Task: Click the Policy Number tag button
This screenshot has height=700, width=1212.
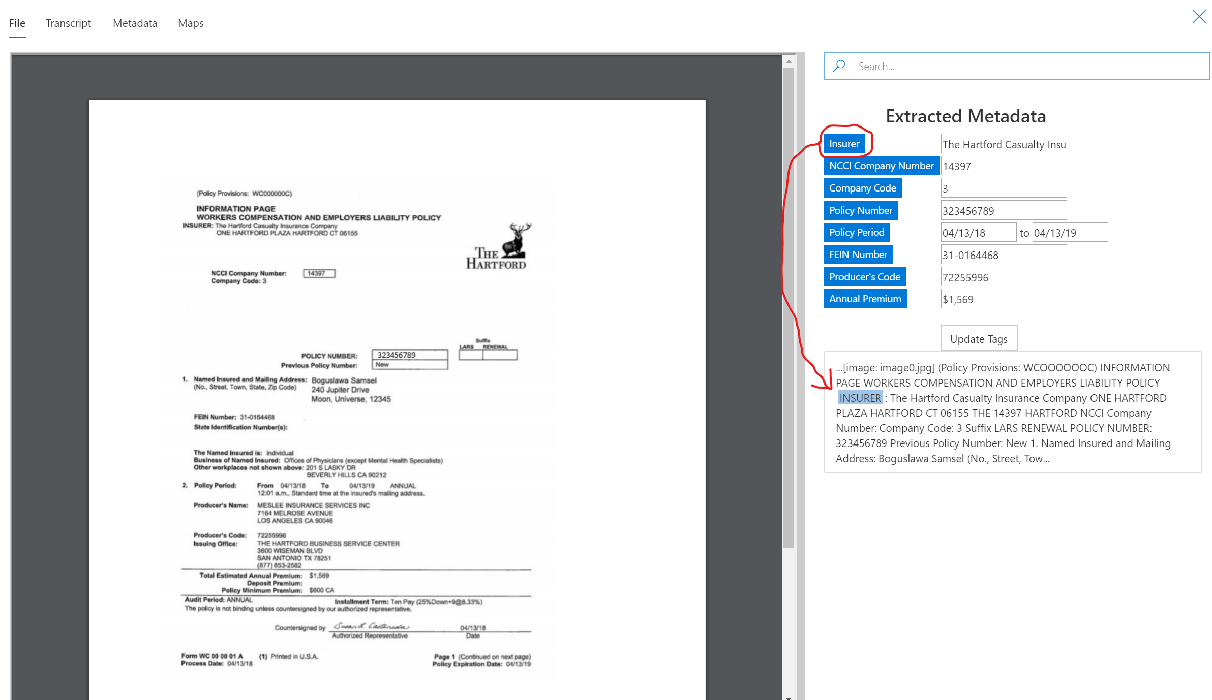Action: pos(862,210)
